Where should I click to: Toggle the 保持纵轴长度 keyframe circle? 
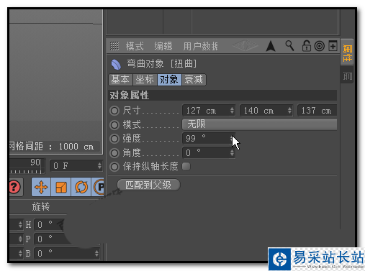point(114,167)
